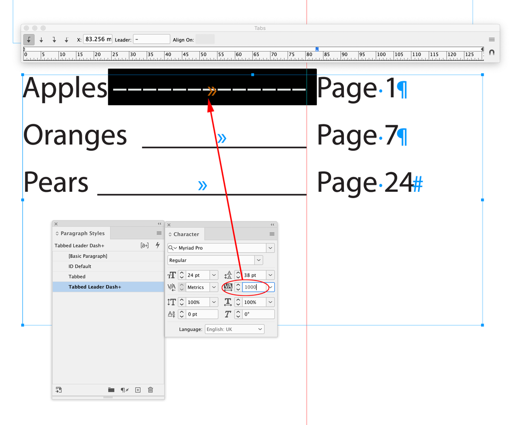The height and width of the screenshot is (425, 531).
Task: Open the Regular font style dropdown
Action: [259, 260]
